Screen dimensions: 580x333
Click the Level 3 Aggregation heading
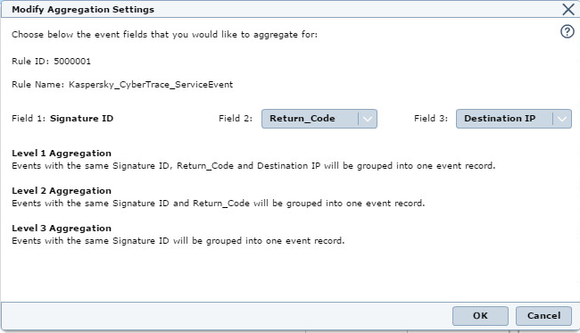pyautogui.click(x=62, y=228)
